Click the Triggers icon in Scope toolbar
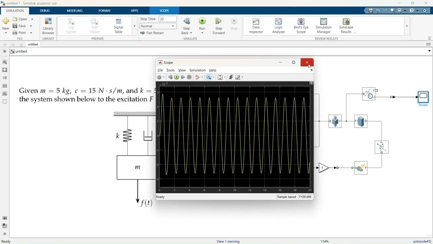The width and height of the screenshot is (433, 244). pos(231,77)
